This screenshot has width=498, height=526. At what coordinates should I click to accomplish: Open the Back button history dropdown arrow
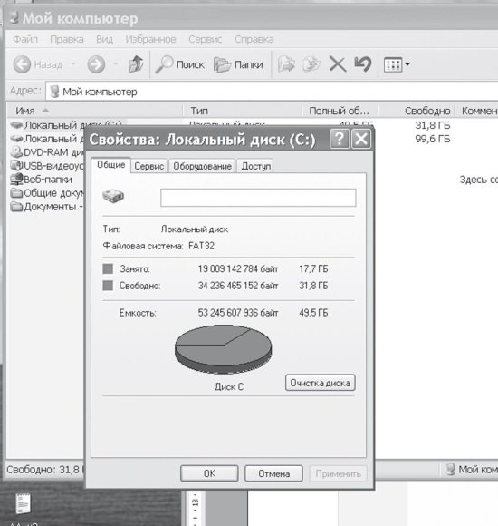tap(73, 63)
